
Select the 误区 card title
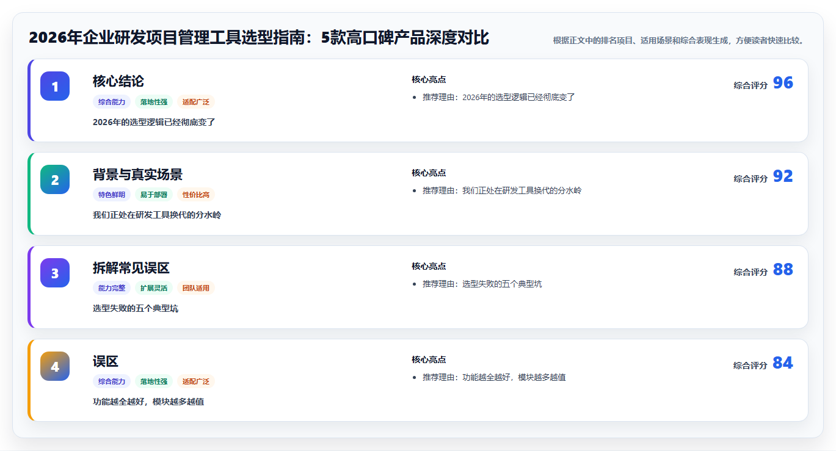[x=106, y=361]
